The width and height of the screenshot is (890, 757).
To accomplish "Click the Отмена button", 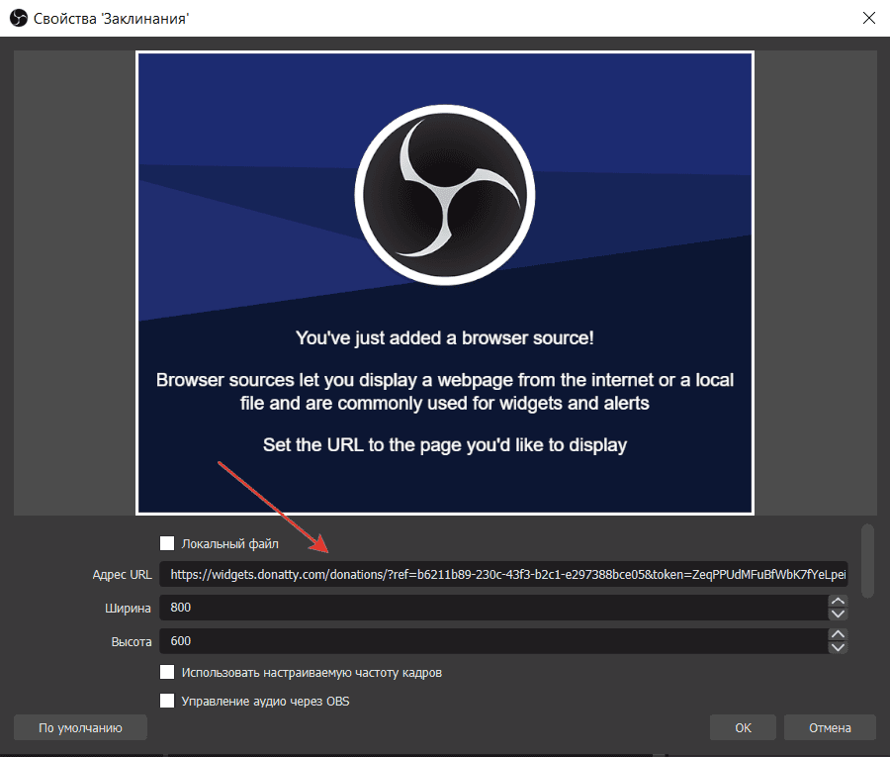I will pyautogui.click(x=830, y=727).
